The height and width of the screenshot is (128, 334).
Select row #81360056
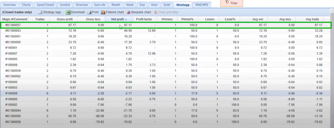[x=165, y=116]
